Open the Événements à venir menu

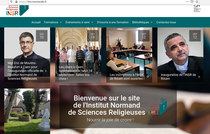tap(77, 22)
